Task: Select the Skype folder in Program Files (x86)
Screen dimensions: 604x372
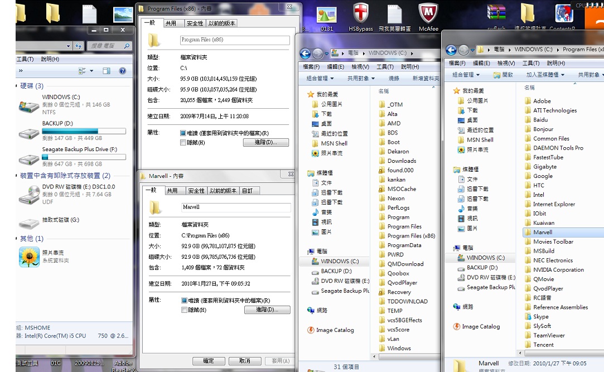Action: [x=537, y=317]
